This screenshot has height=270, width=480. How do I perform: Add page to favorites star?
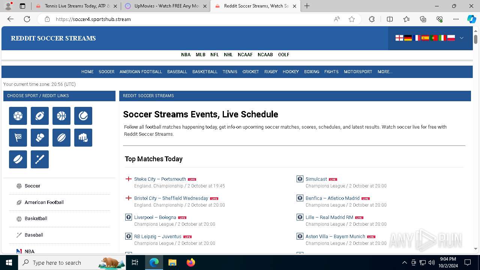click(x=352, y=19)
